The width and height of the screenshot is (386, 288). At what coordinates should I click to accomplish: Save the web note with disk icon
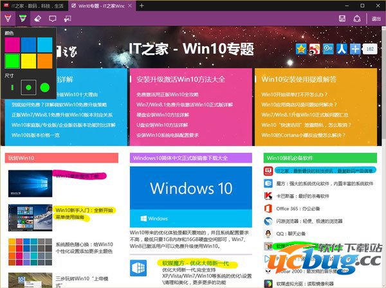pos(342,19)
